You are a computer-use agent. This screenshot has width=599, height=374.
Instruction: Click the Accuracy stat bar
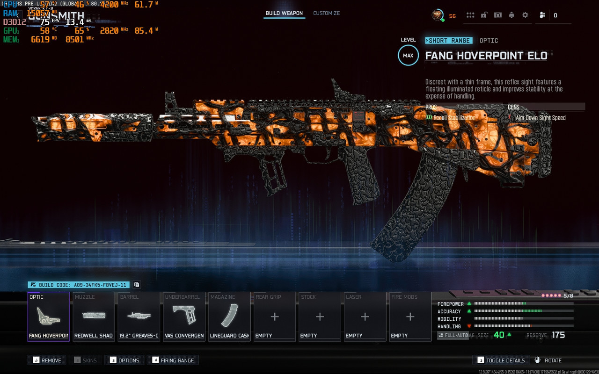tap(524, 311)
